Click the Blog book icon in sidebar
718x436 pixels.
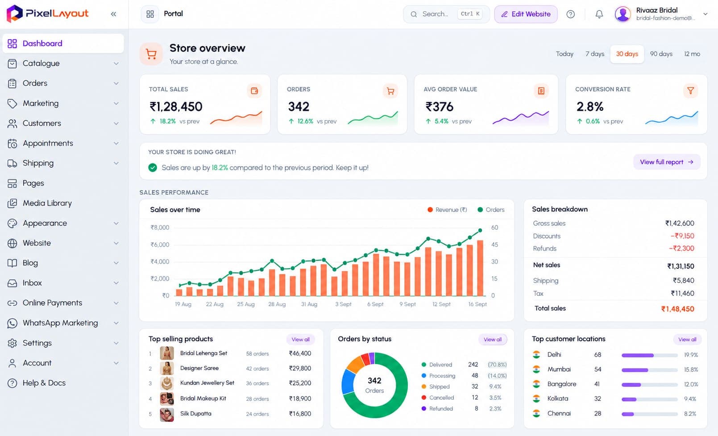(x=12, y=263)
